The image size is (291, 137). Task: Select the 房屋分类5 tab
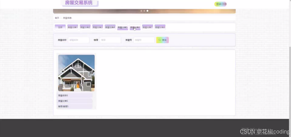[x=123, y=27]
